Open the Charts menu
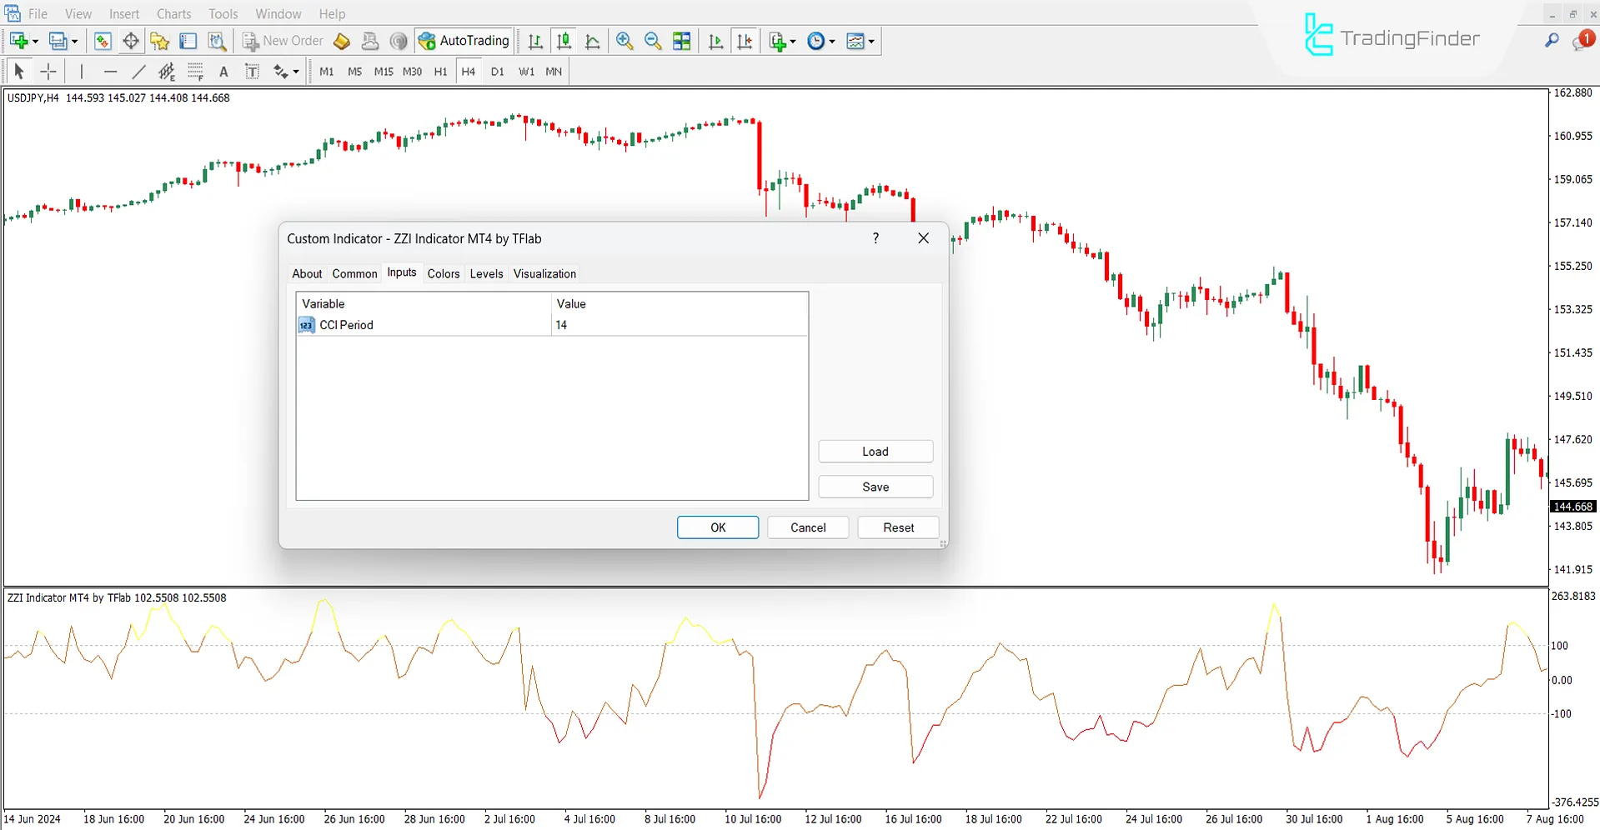 173,13
